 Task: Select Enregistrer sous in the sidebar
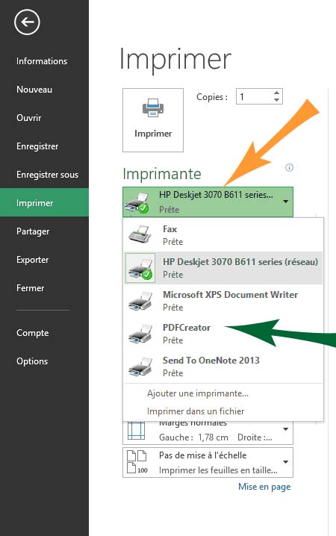(x=47, y=175)
